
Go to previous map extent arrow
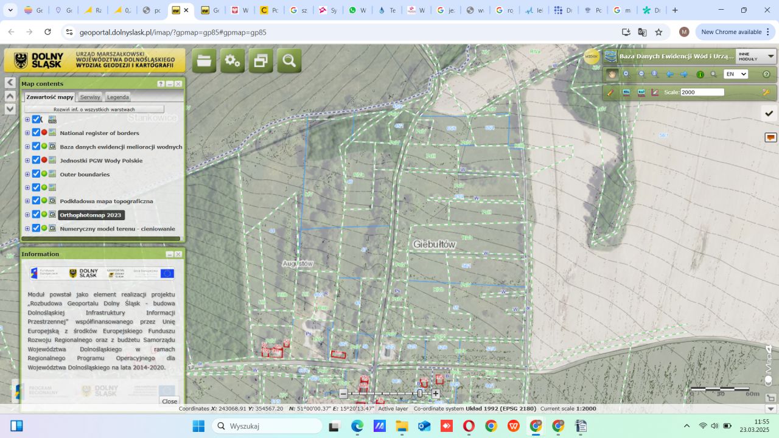tap(670, 74)
